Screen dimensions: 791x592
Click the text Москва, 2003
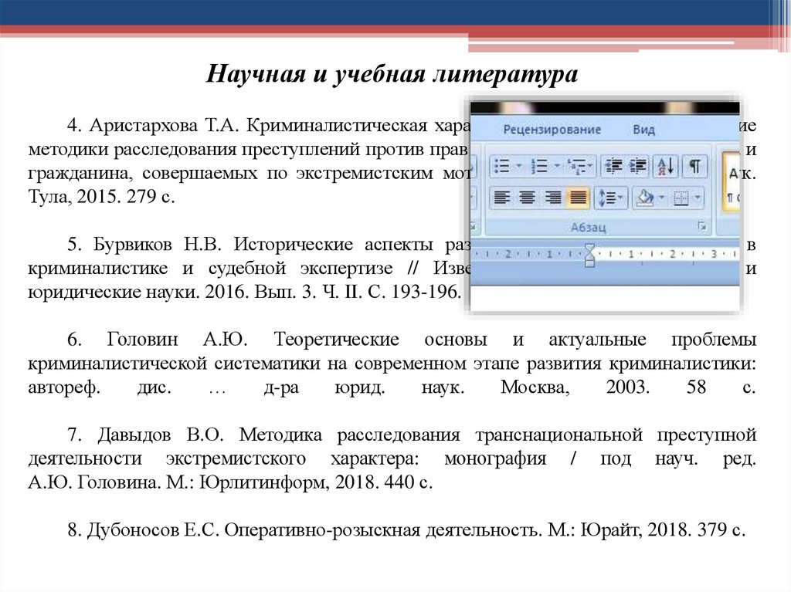click(x=575, y=387)
